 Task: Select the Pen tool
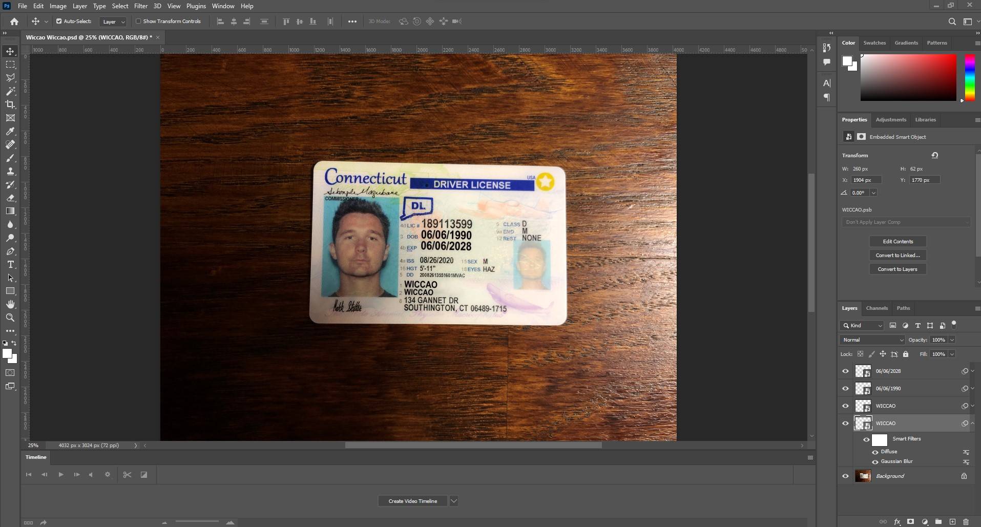(10, 251)
